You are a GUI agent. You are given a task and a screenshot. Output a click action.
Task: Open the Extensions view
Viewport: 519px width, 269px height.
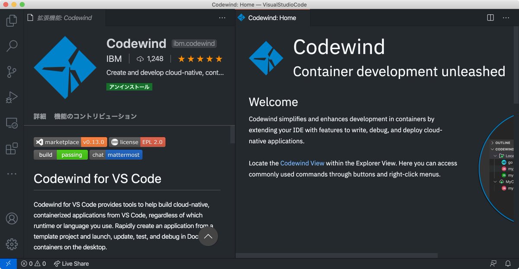point(12,149)
